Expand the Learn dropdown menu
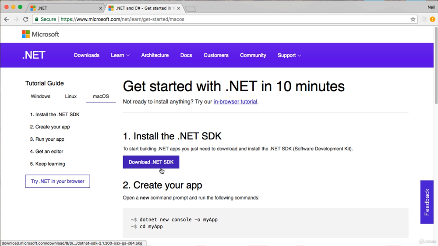Screen dimensions: 438x246 (120, 55)
